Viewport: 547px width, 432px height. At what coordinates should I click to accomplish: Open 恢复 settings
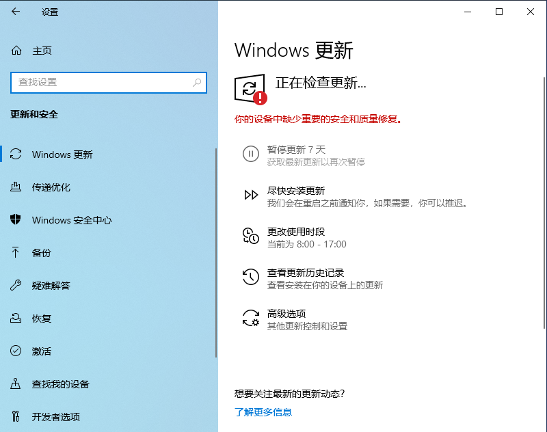(108, 318)
